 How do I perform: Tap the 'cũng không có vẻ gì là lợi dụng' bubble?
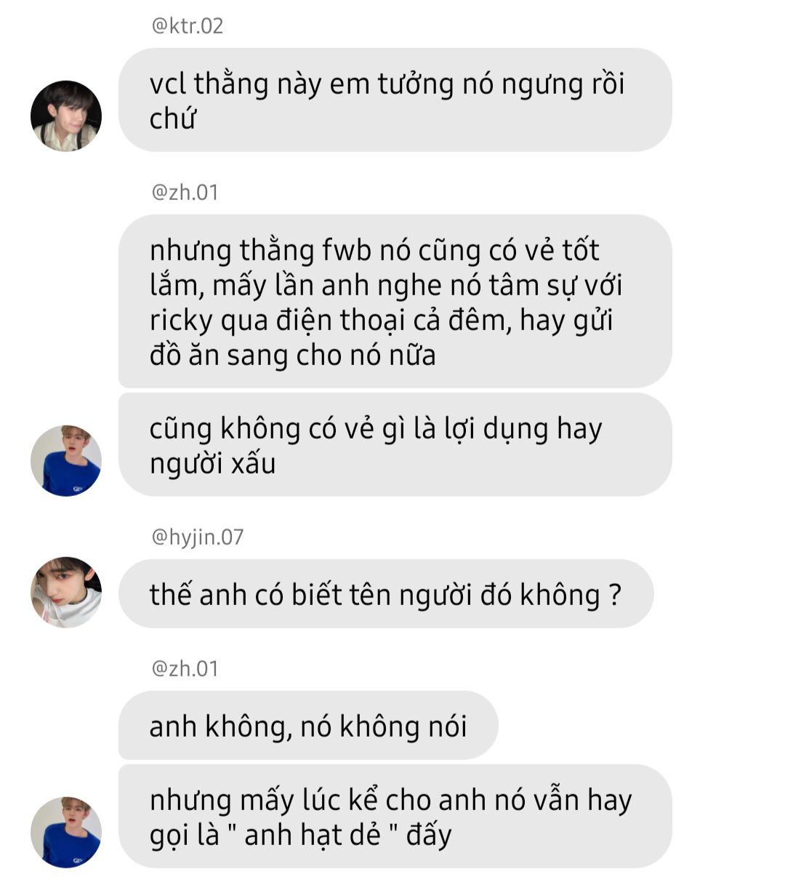click(x=395, y=445)
